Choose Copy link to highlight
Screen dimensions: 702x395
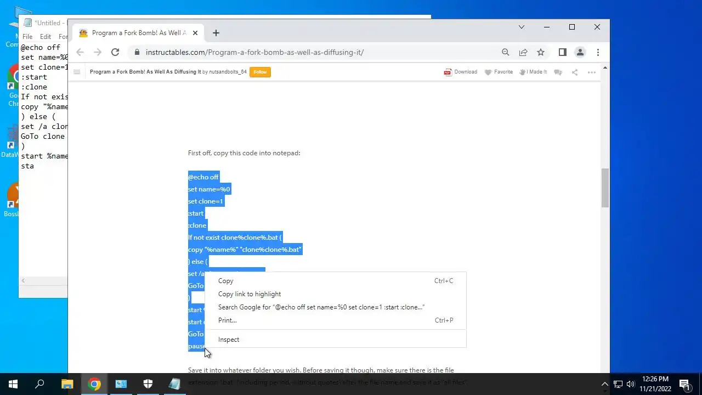[335, 294]
